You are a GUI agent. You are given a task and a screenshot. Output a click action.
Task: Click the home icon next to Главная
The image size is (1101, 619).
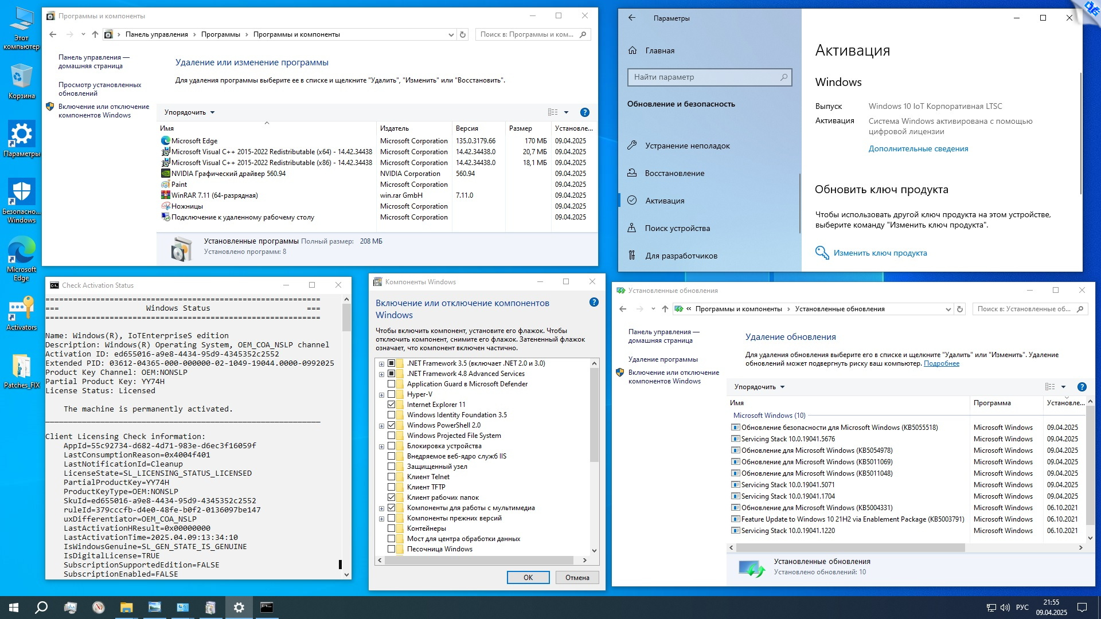(x=633, y=50)
